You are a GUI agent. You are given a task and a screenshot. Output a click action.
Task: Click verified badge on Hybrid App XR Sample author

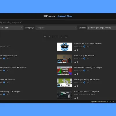(x=84, y=59)
